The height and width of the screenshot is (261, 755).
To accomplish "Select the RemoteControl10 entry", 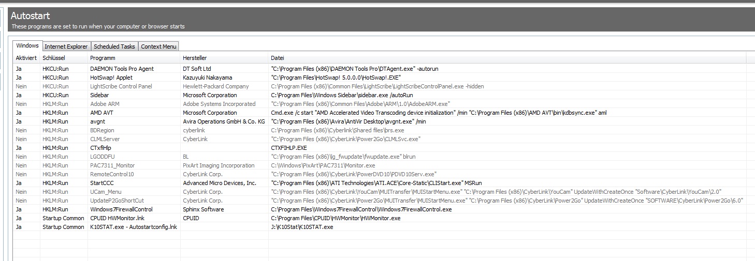I will (112, 174).
